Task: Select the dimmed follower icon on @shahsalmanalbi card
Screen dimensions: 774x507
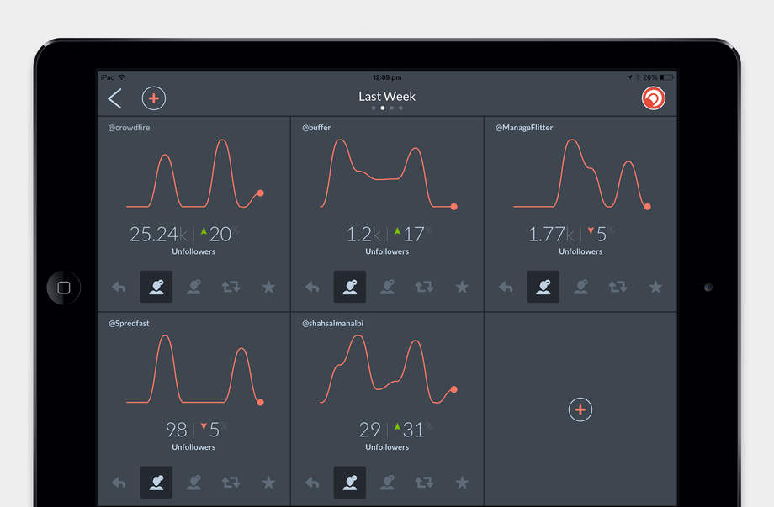Action: tap(388, 483)
